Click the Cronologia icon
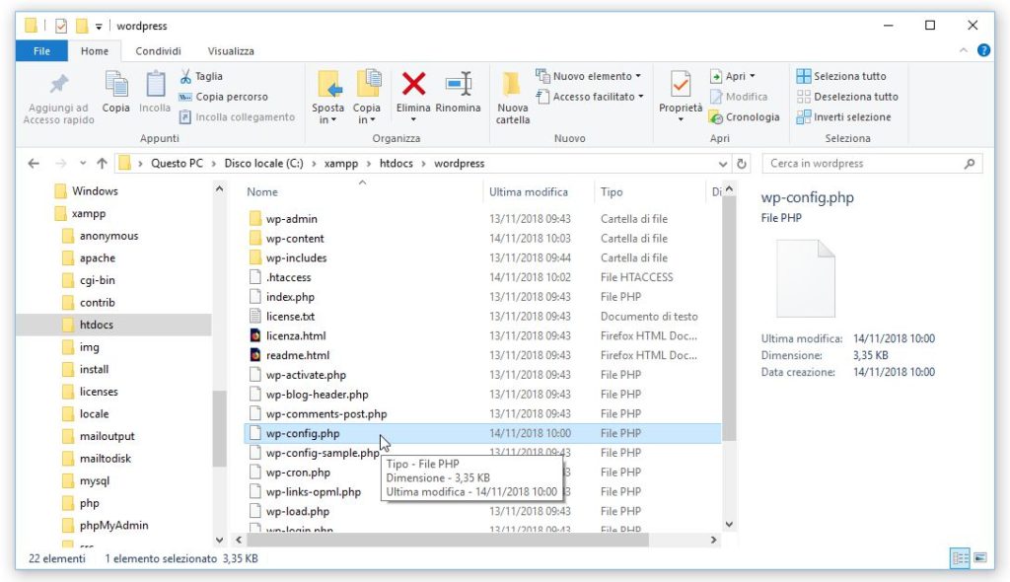The image size is (1010, 582). coord(716,117)
